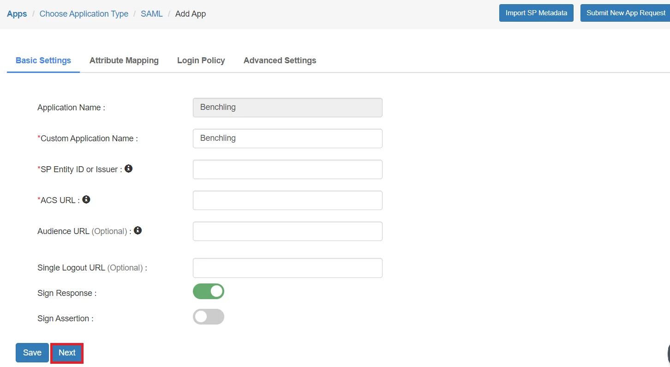Click into the ACS URL field
670x367 pixels.
(x=287, y=200)
